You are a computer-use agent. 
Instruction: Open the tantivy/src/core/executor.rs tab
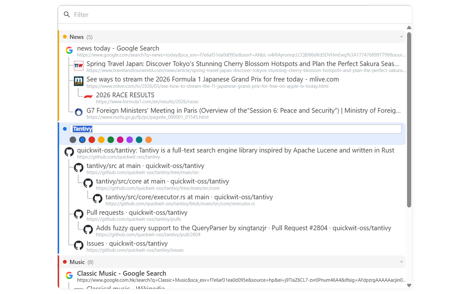coord(189,197)
